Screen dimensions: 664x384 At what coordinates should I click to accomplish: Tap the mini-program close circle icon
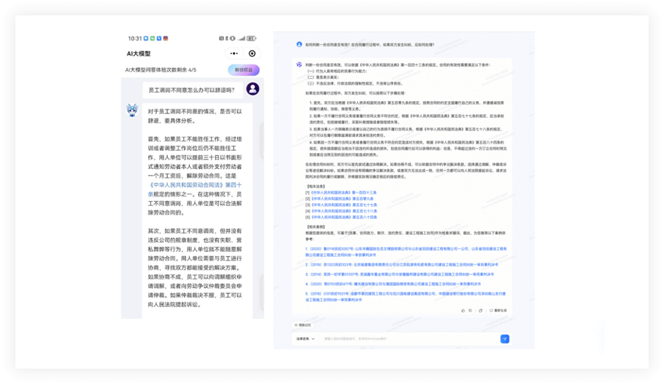point(252,54)
